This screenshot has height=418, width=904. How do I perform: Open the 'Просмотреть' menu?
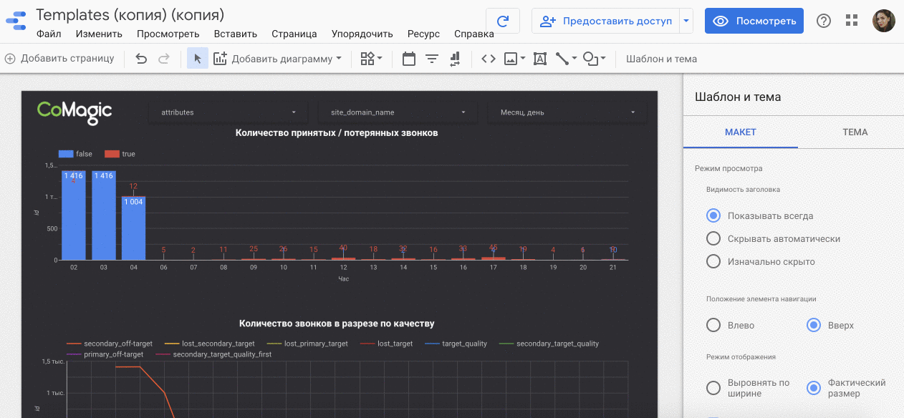click(x=168, y=34)
